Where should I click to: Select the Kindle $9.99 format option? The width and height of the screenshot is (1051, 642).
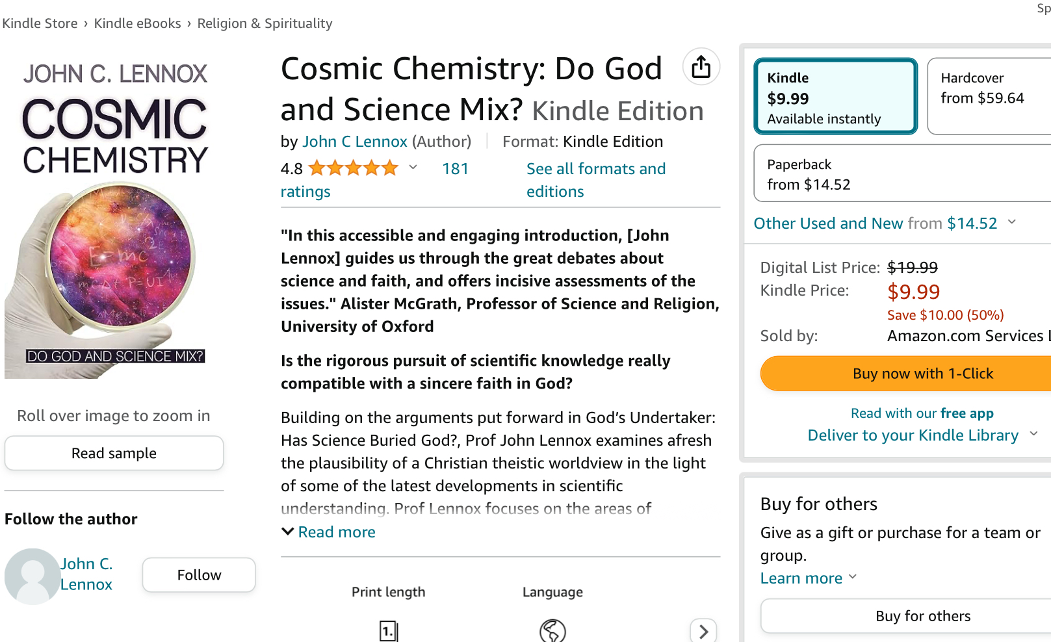(x=835, y=97)
